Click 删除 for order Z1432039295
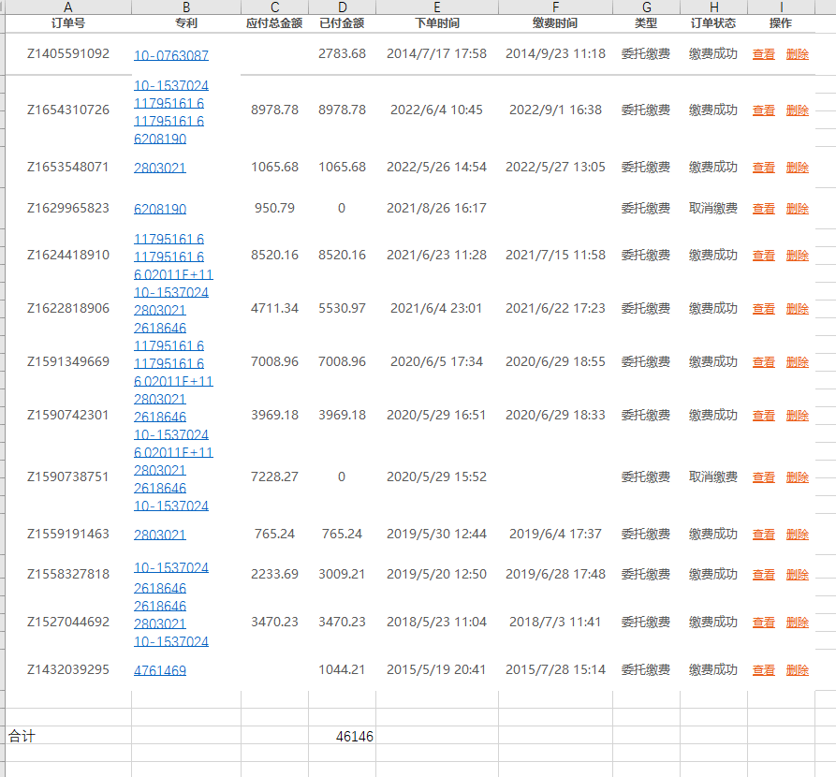The image size is (836, 777). tap(798, 670)
